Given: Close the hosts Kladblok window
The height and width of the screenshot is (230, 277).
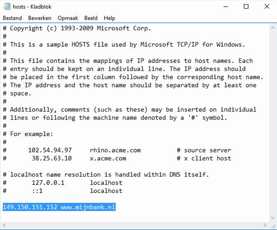Looking at the screenshot, I should [x=265, y=7].
